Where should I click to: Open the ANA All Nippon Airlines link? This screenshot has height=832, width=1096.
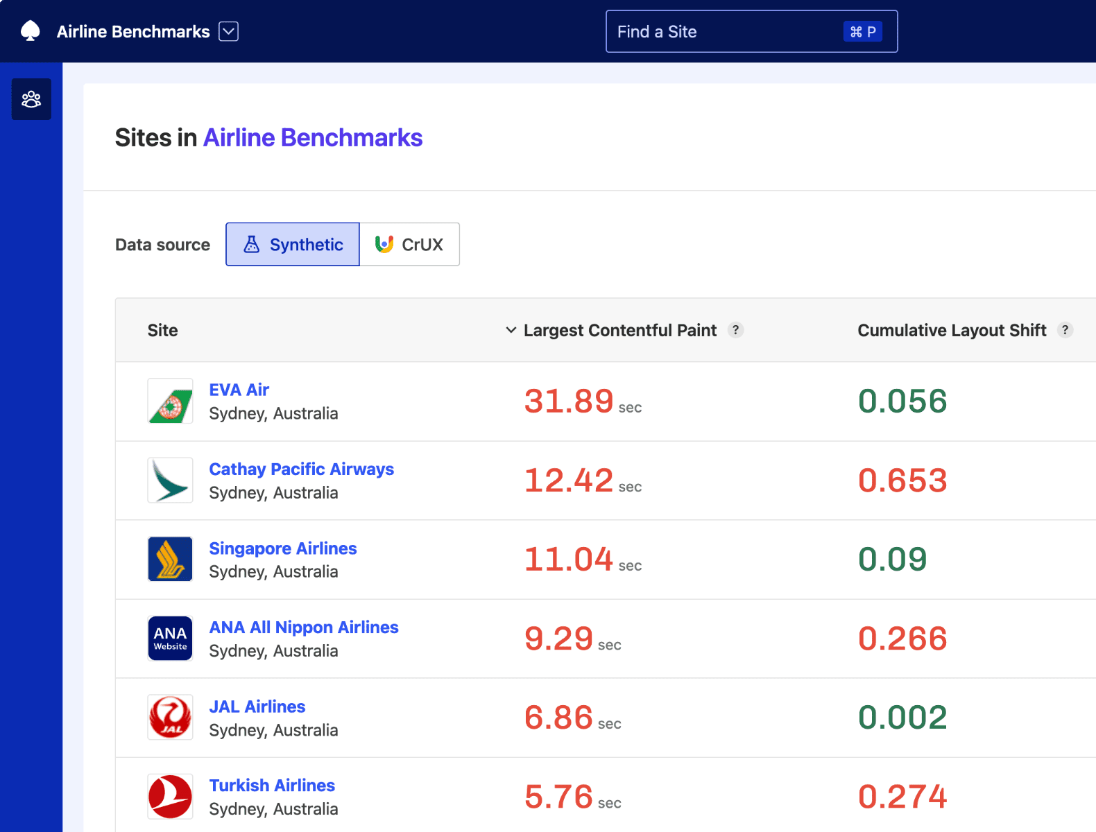(303, 627)
